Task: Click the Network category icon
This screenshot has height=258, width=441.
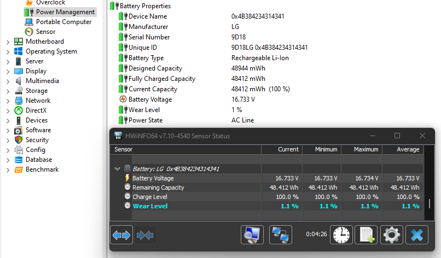Action: (19, 101)
